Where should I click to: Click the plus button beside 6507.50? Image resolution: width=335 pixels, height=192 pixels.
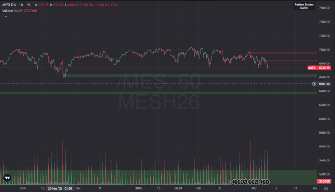[314, 84]
